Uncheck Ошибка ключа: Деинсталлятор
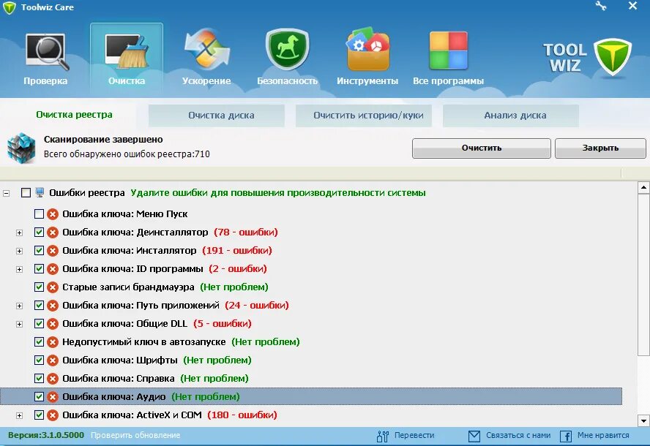650x446 pixels. tap(39, 232)
